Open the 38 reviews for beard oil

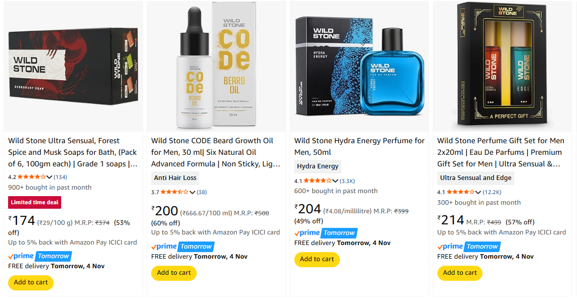click(202, 192)
